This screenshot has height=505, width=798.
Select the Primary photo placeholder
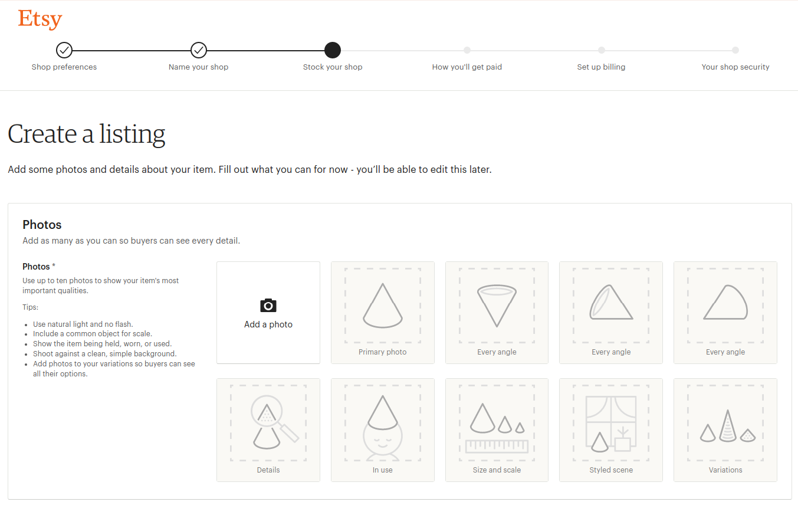tap(382, 312)
